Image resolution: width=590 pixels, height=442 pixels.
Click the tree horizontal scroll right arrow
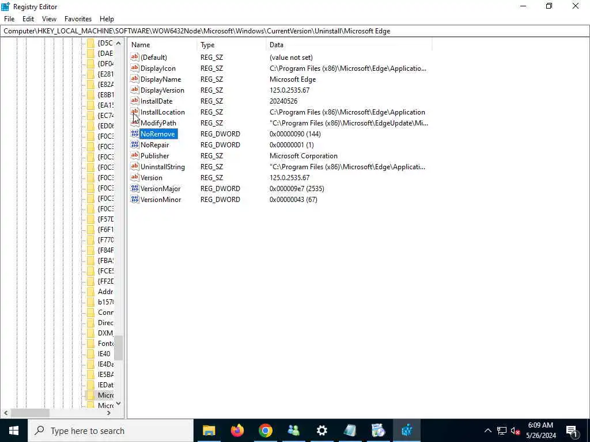coord(109,413)
